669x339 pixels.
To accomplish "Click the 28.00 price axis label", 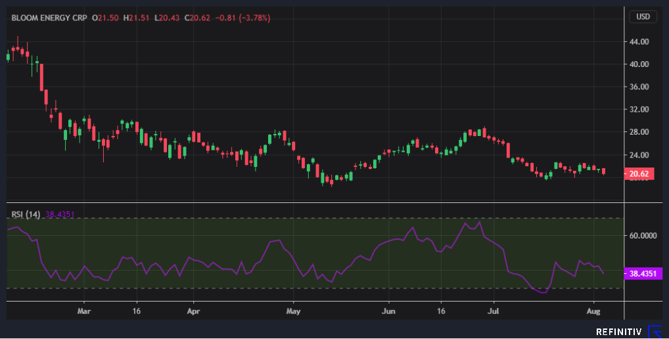I will tap(639, 132).
